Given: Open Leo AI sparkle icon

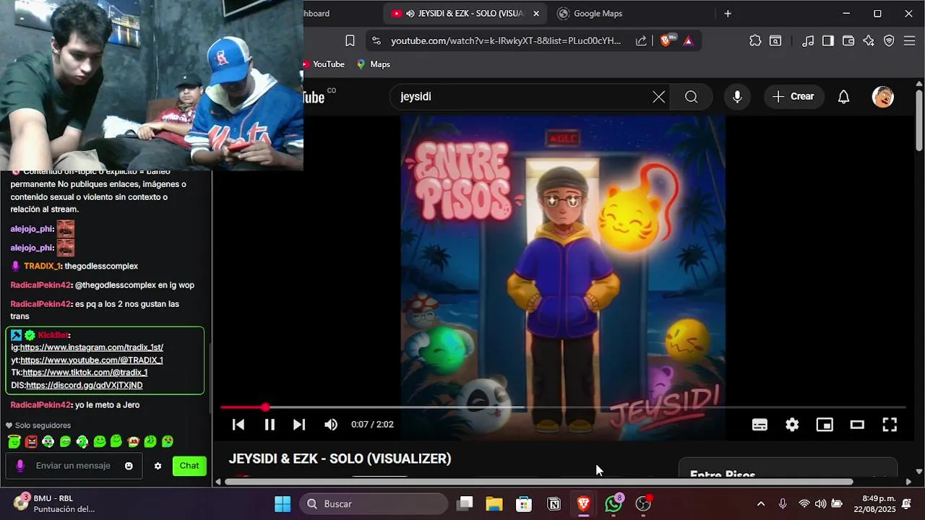Looking at the screenshot, I should [869, 41].
